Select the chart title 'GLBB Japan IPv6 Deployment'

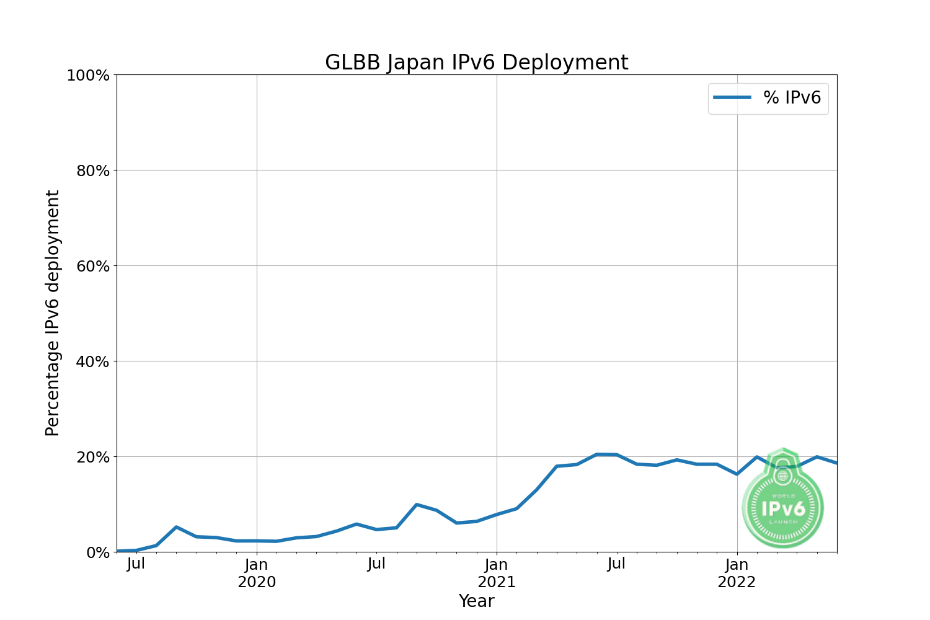click(476, 63)
